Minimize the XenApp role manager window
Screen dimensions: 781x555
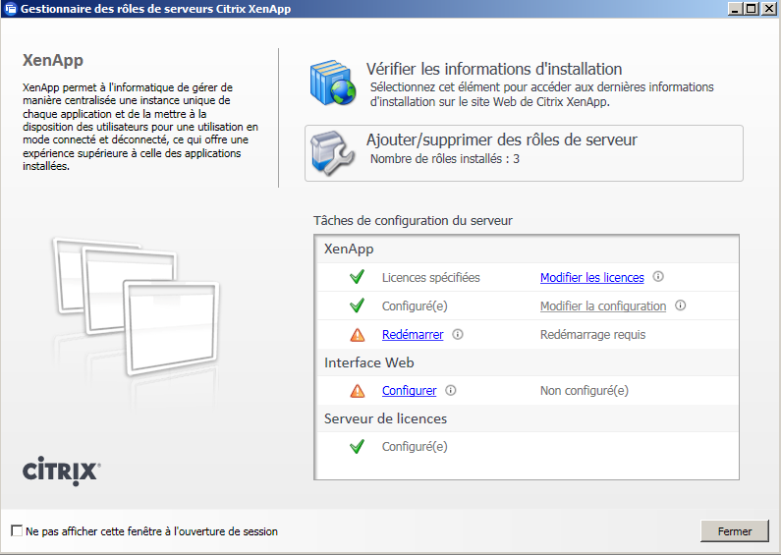(735, 9)
